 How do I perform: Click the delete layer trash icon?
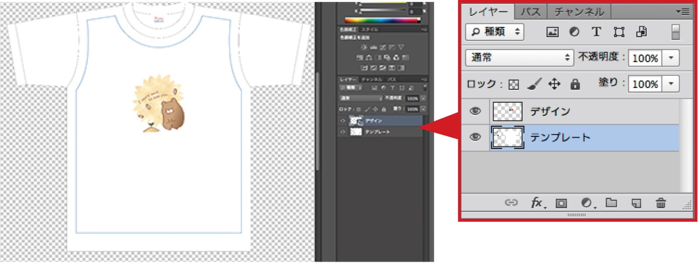661,203
